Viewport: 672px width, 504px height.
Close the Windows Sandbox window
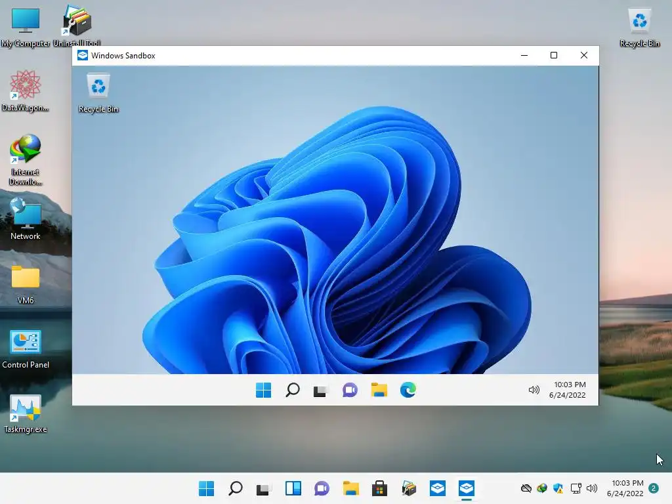583,55
